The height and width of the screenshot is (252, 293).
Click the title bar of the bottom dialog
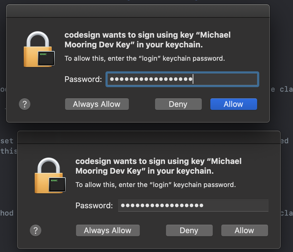click(x=149, y=137)
